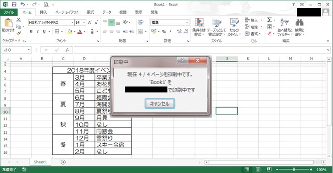Toggle underline formatting
333x173 pixels.
(44, 32)
